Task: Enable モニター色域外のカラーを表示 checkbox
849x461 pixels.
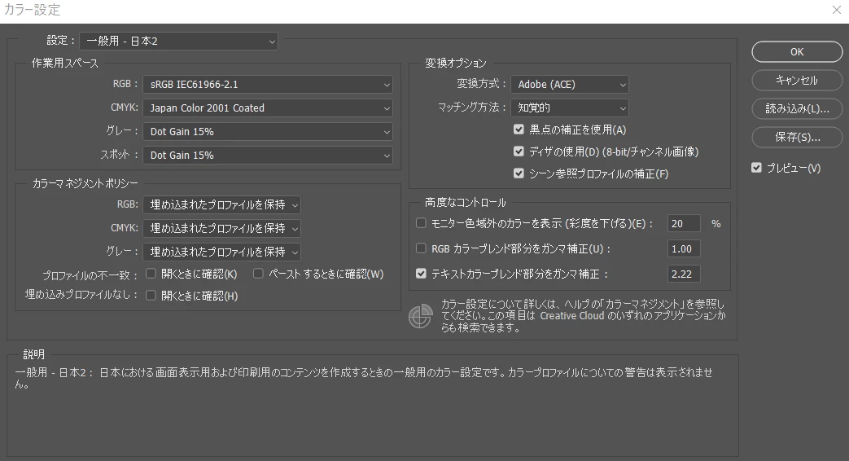Action: 421,222
